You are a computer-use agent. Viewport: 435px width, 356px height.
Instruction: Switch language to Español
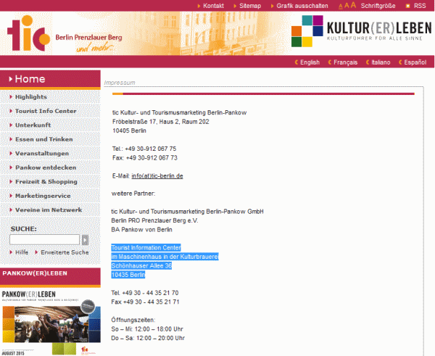click(415, 62)
